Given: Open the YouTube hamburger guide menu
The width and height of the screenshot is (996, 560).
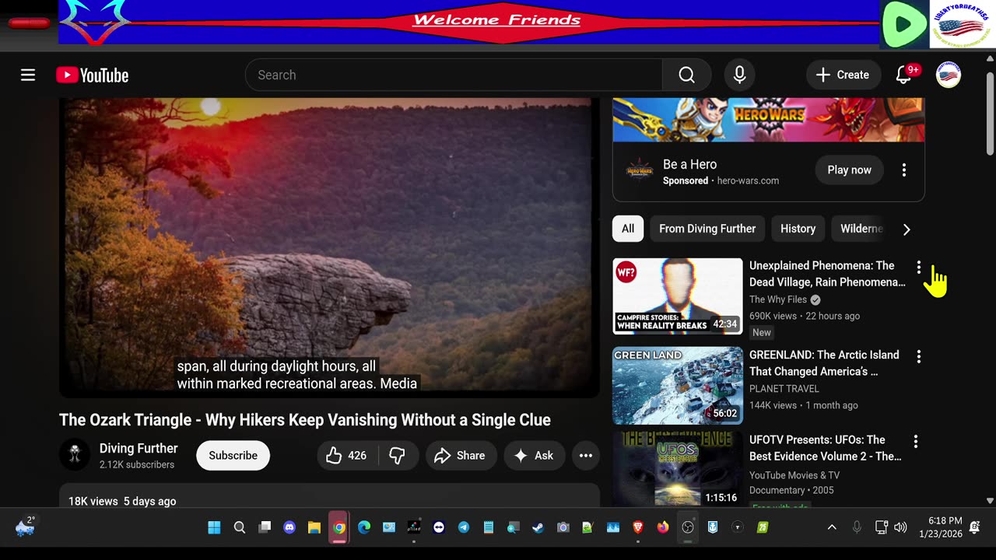Looking at the screenshot, I should click(x=28, y=75).
